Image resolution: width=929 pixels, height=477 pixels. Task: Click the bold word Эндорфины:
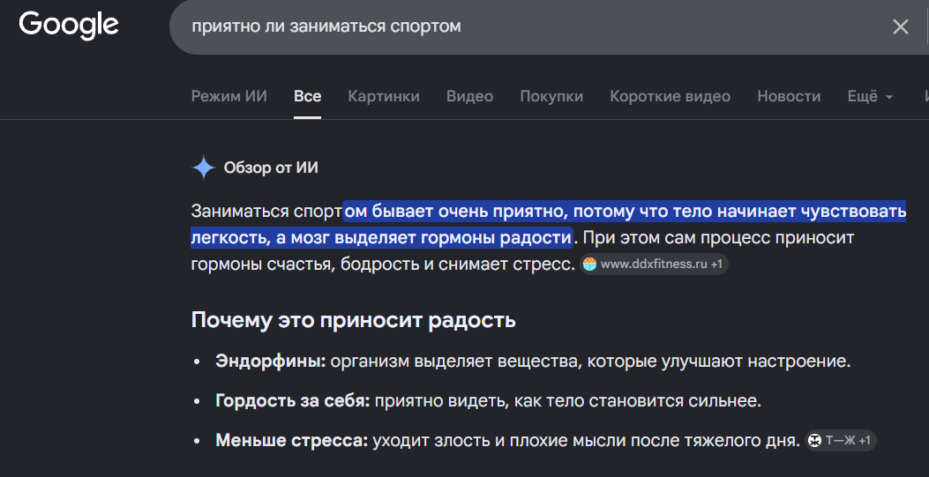[271, 361]
